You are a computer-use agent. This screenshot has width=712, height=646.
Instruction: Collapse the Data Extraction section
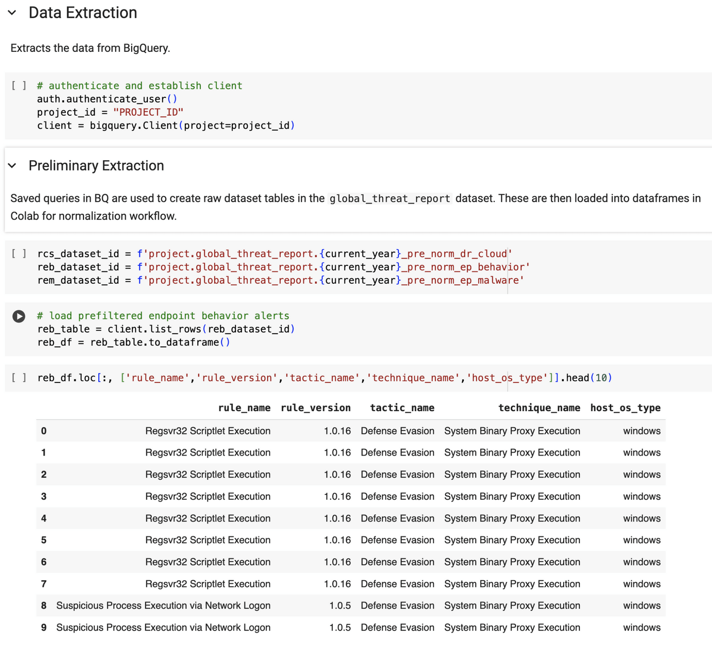coord(12,13)
